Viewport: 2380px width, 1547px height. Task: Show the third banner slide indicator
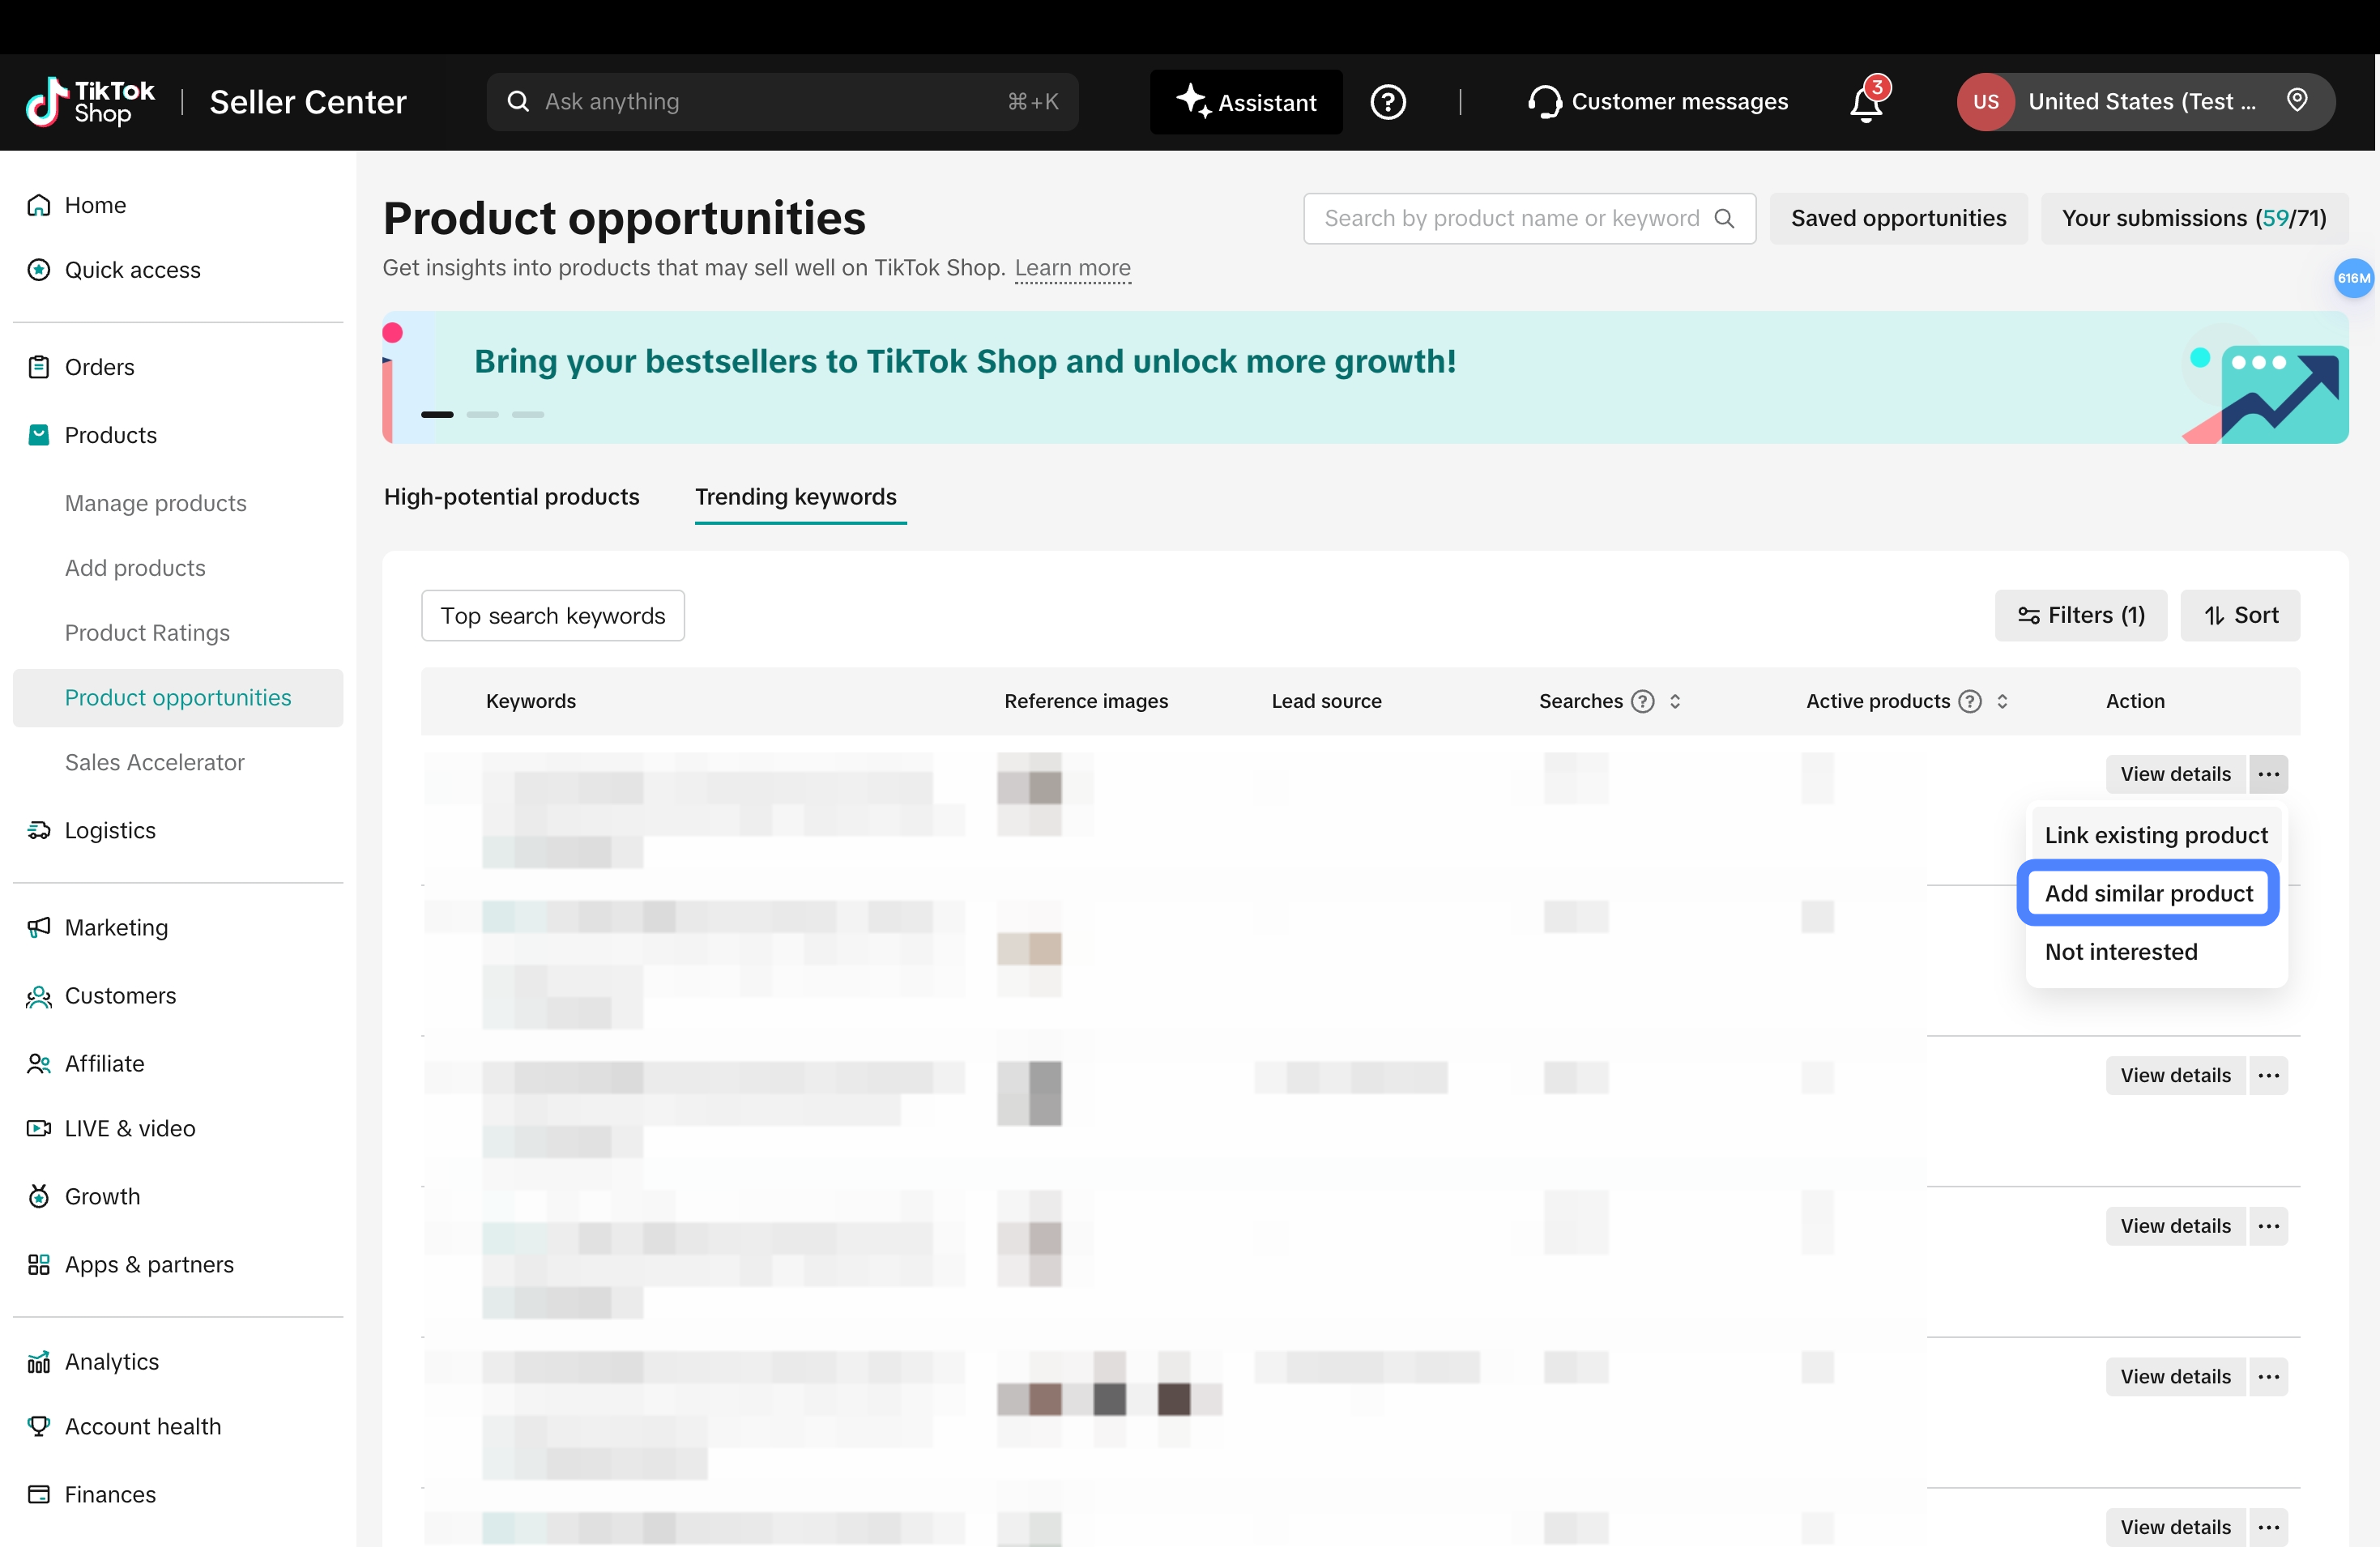(x=528, y=414)
